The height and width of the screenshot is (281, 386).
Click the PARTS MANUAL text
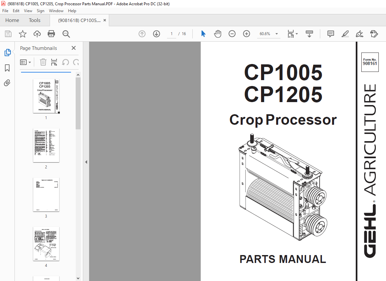[x=283, y=259]
